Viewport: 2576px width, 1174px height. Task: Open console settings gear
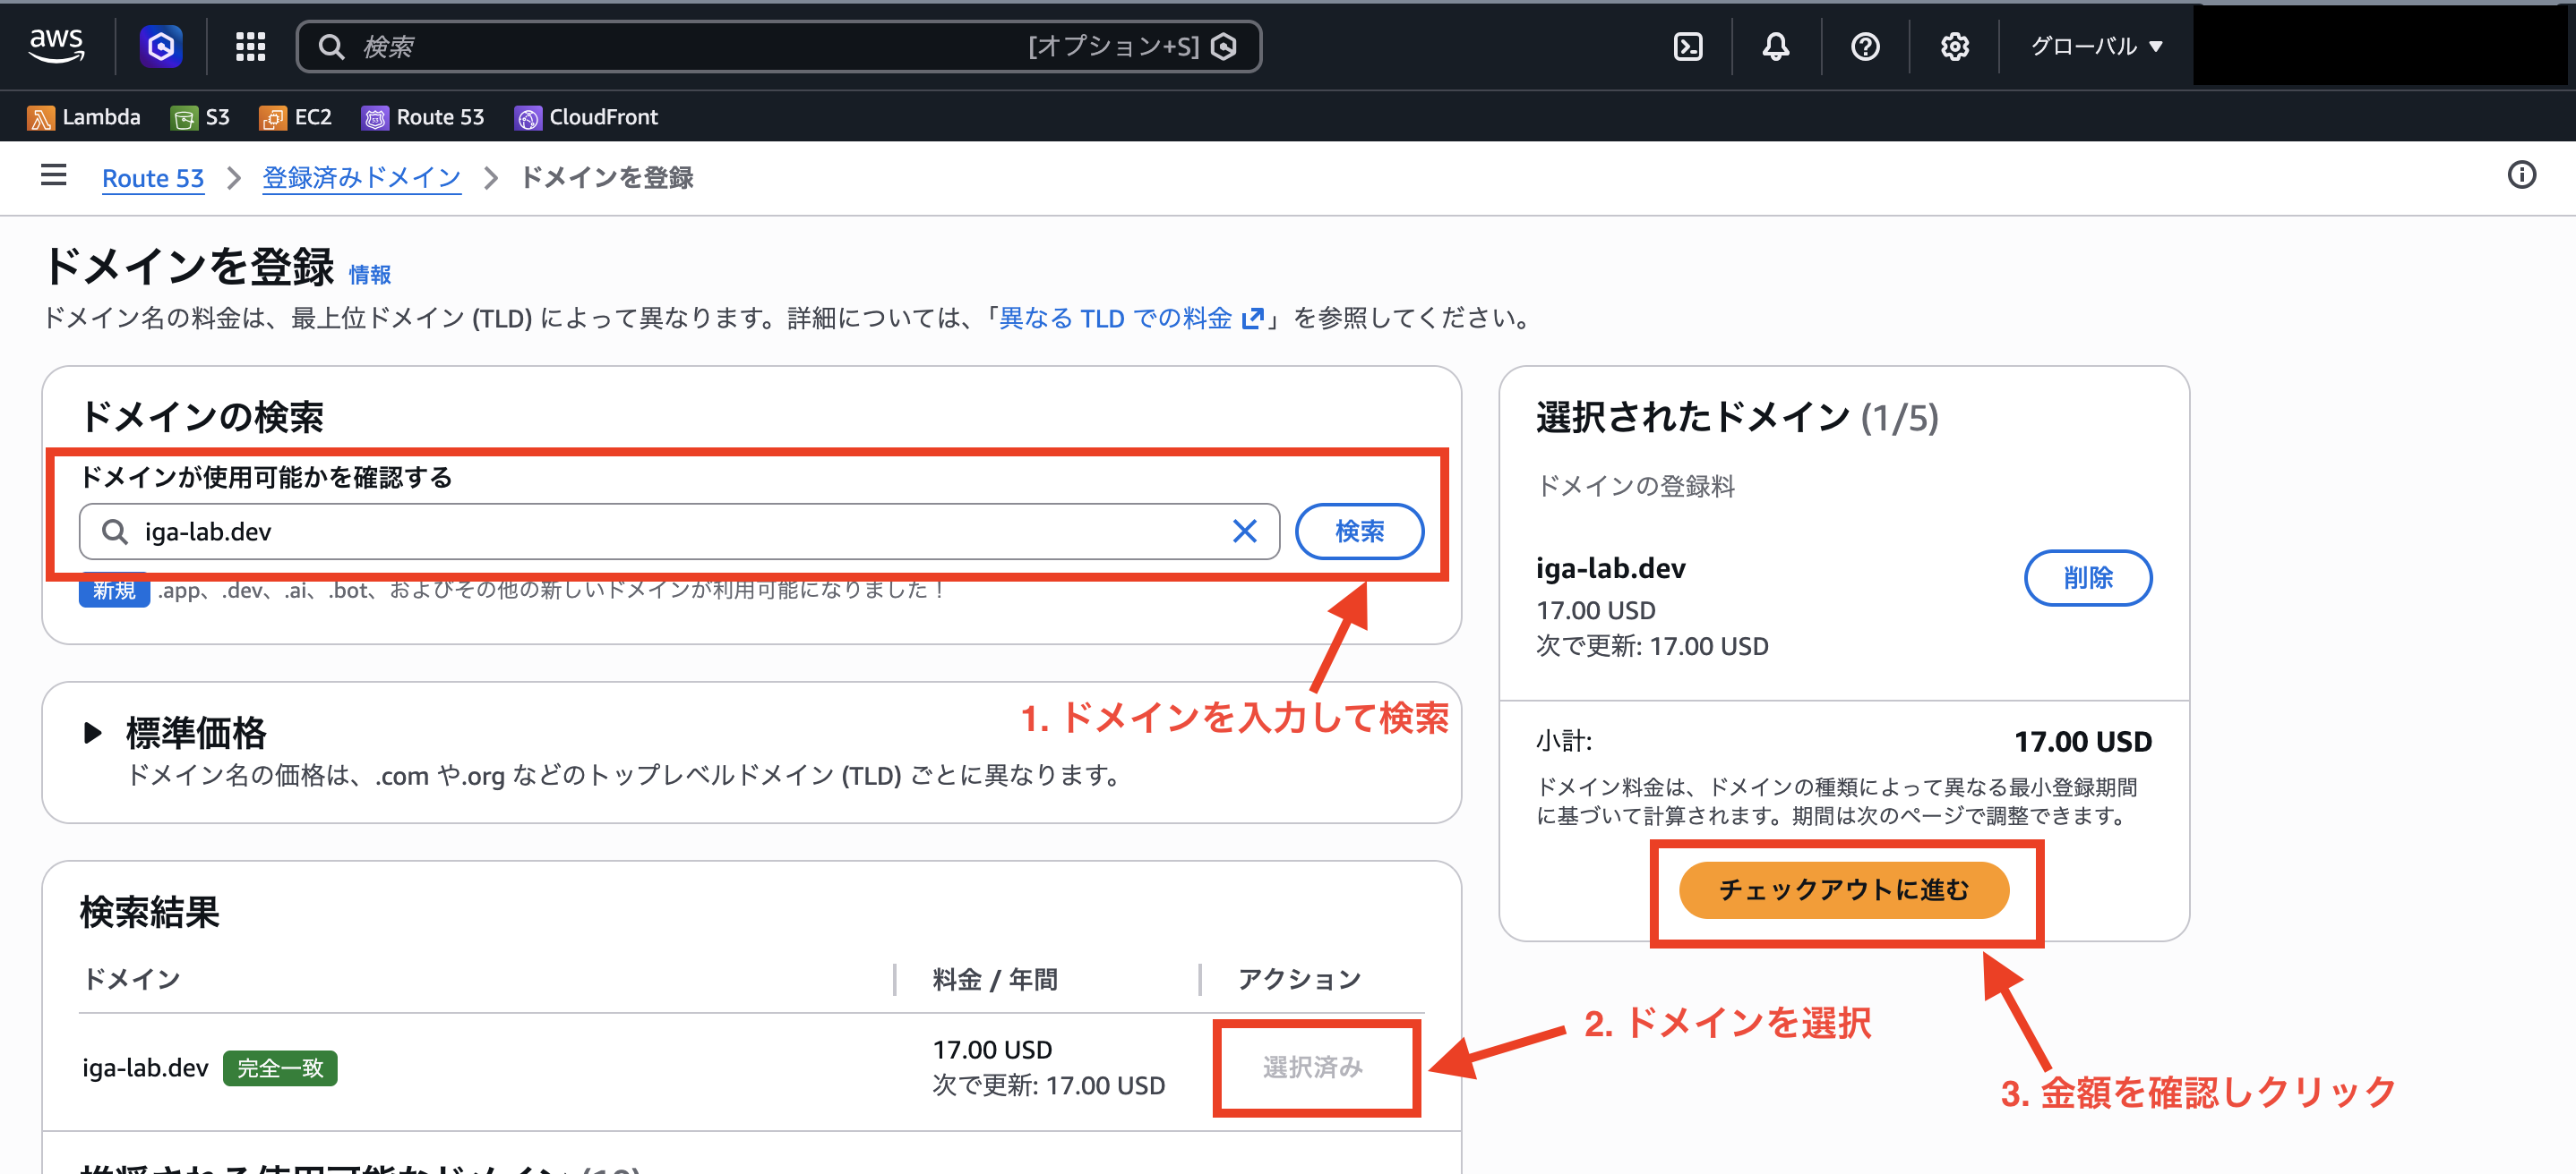point(1955,46)
